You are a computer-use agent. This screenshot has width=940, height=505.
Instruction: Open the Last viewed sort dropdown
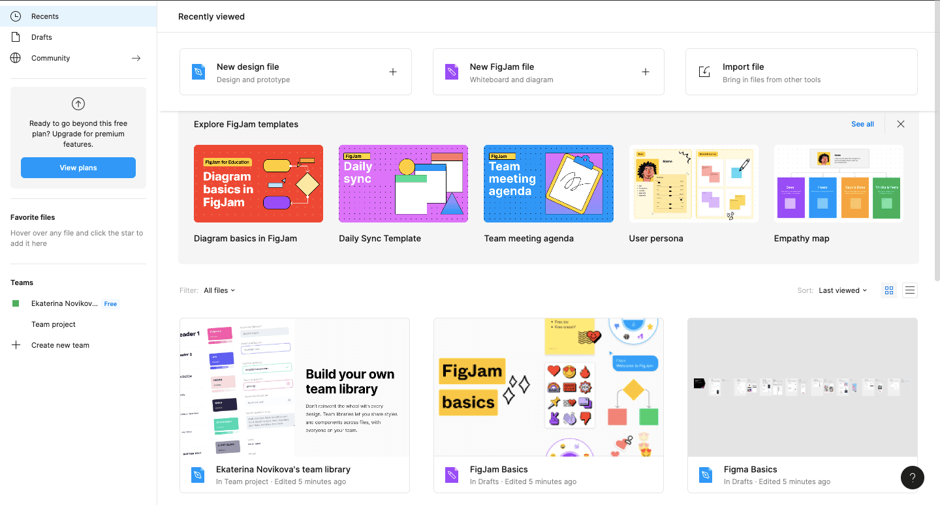[x=843, y=290]
